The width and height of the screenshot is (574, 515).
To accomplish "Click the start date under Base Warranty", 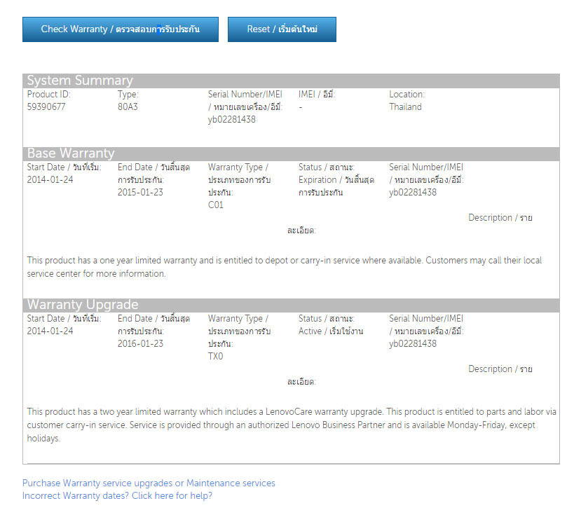I will (x=50, y=180).
